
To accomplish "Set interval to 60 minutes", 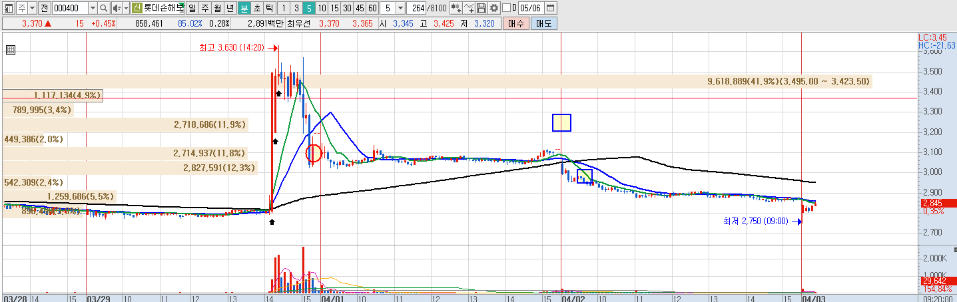I will 372,8.
